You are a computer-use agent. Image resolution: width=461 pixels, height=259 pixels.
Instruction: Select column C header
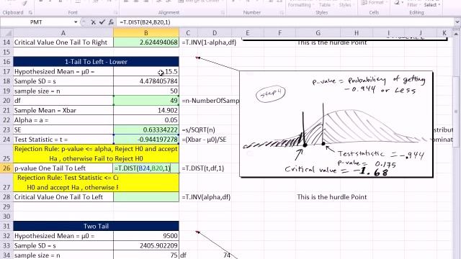point(188,33)
